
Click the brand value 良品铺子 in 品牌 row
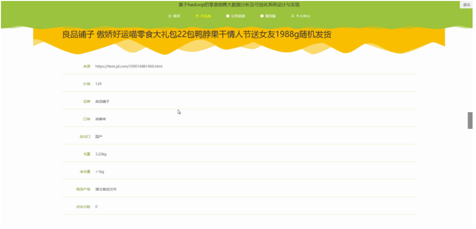click(x=102, y=102)
